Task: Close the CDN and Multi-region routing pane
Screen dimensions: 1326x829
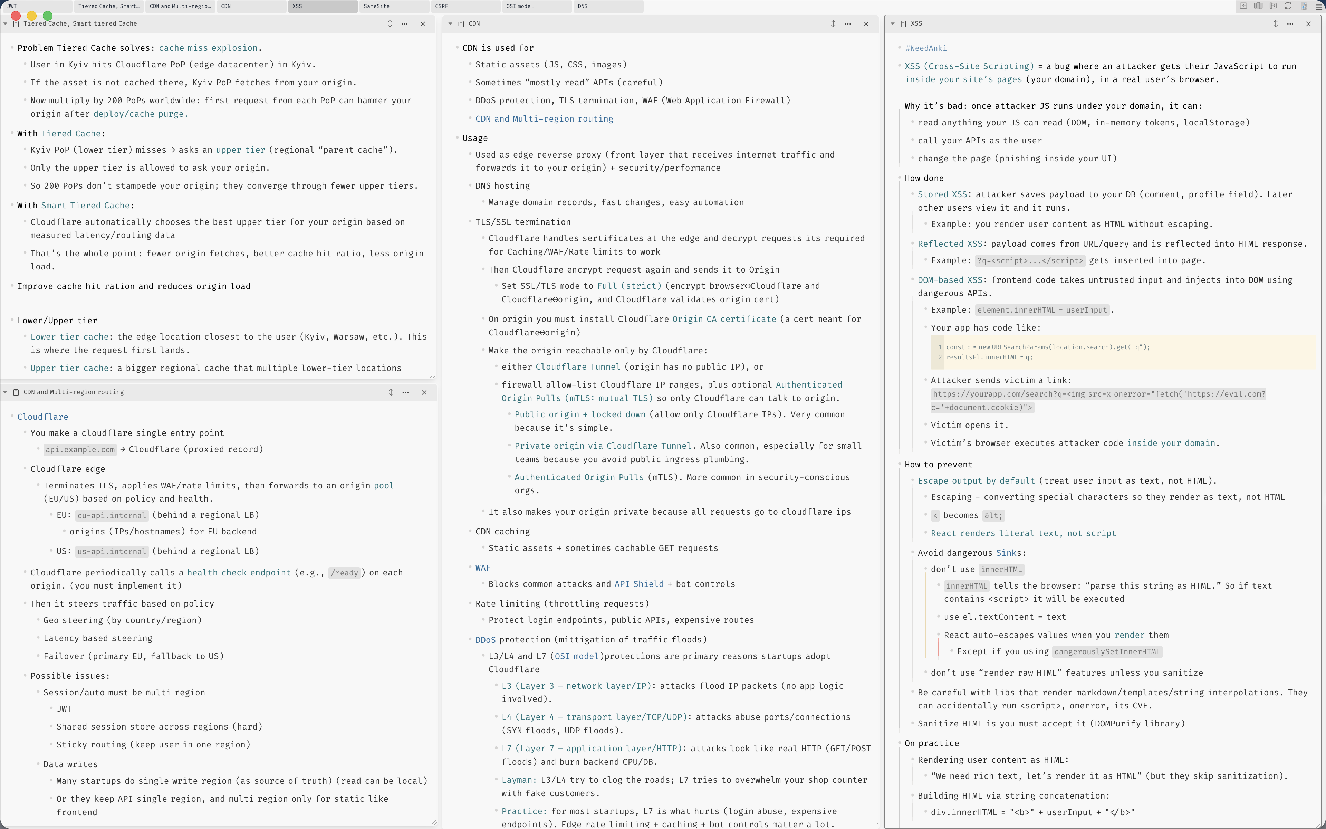Action: [x=424, y=393]
